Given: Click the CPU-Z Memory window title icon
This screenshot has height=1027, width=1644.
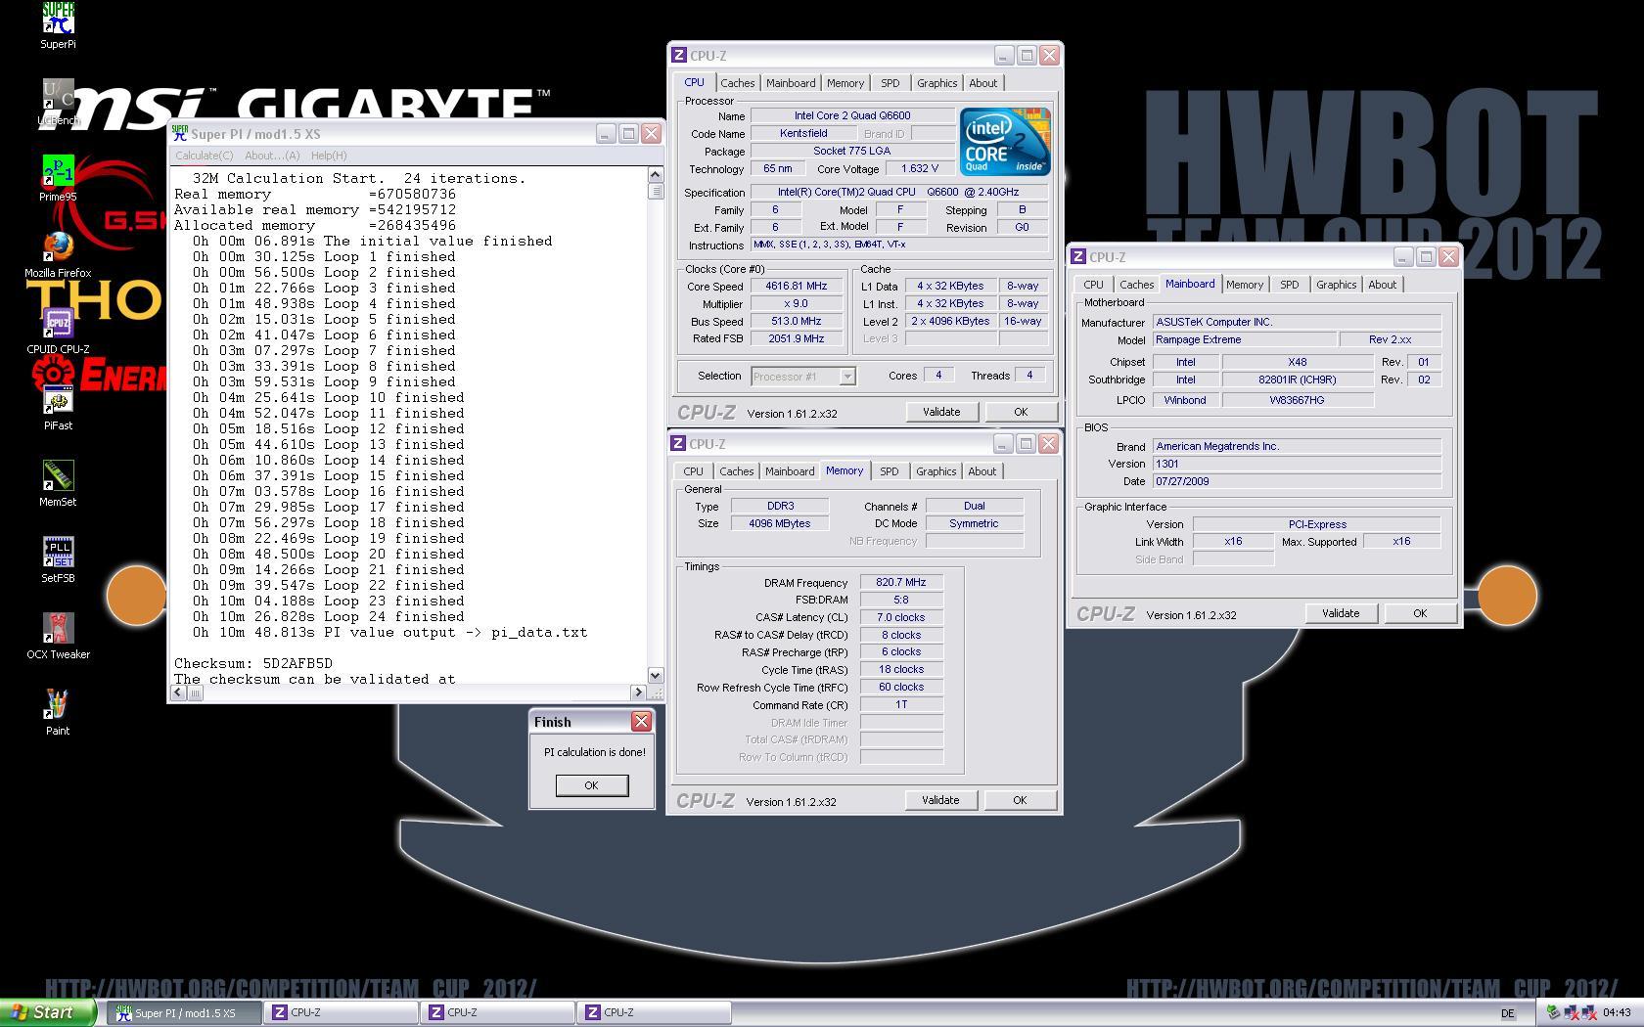Looking at the screenshot, I should click(678, 444).
